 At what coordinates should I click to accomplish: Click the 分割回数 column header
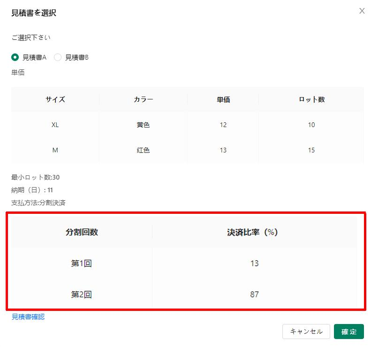82,232
